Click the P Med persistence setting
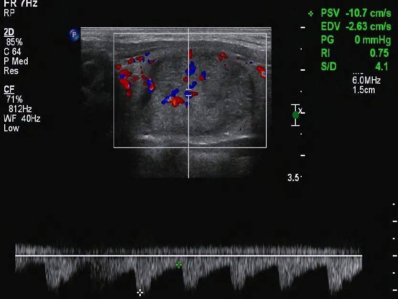 16,61
